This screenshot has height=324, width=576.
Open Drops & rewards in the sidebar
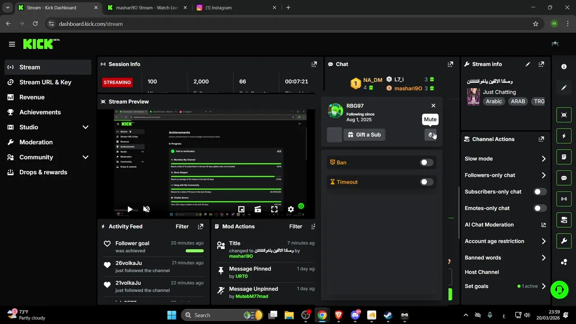48,172
